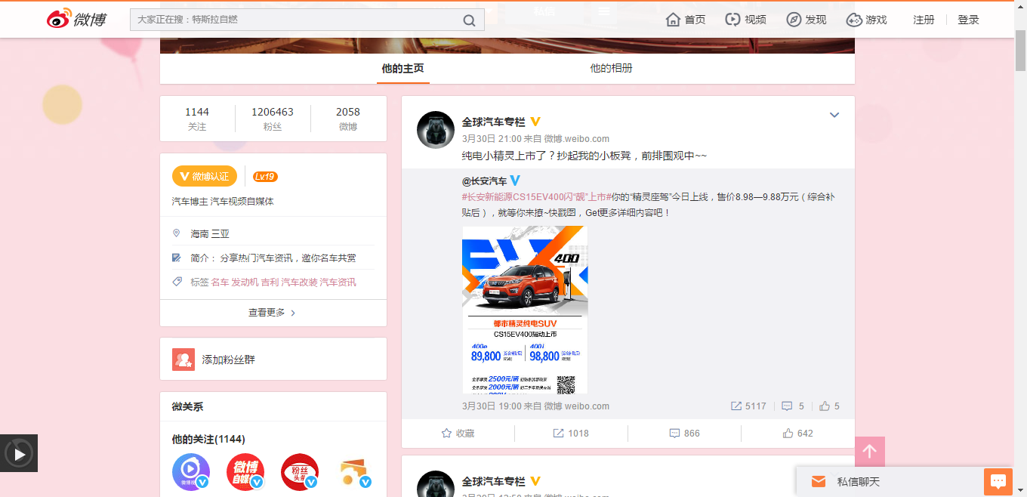This screenshot has height=497, width=1027.
Task: Open the 首页 home icon link
Action: (686, 20)
